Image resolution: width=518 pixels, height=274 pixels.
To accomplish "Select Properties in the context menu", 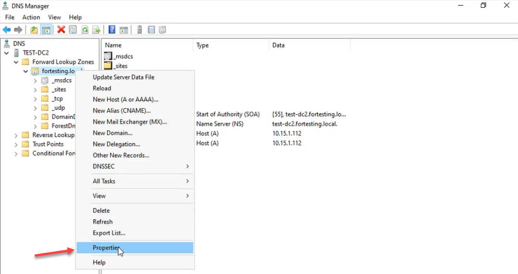I will [135, 248].
